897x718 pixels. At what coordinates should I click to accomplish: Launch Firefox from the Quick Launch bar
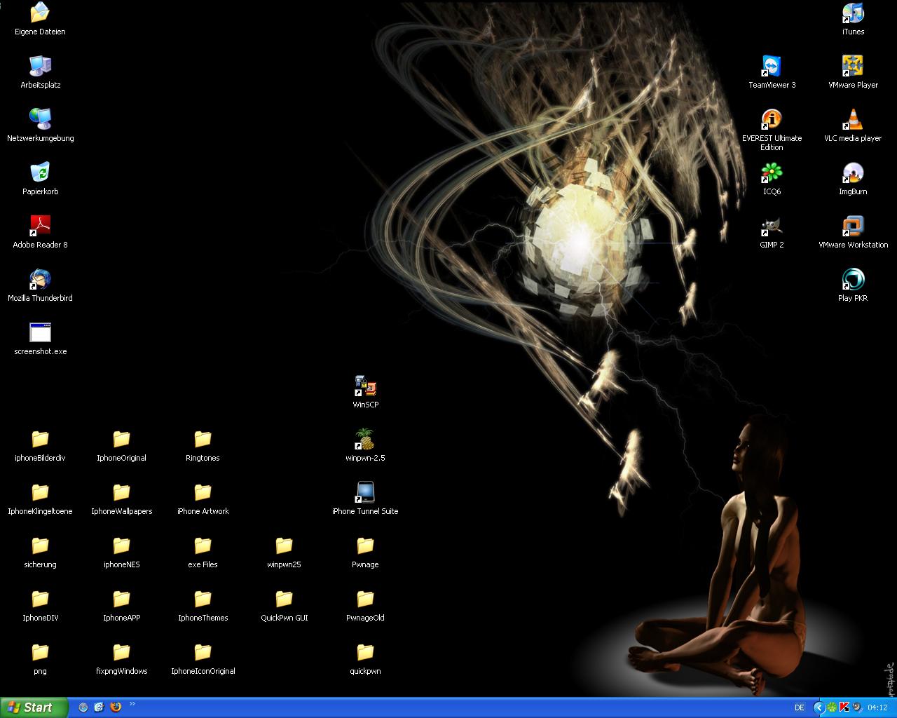pos(116,707)
